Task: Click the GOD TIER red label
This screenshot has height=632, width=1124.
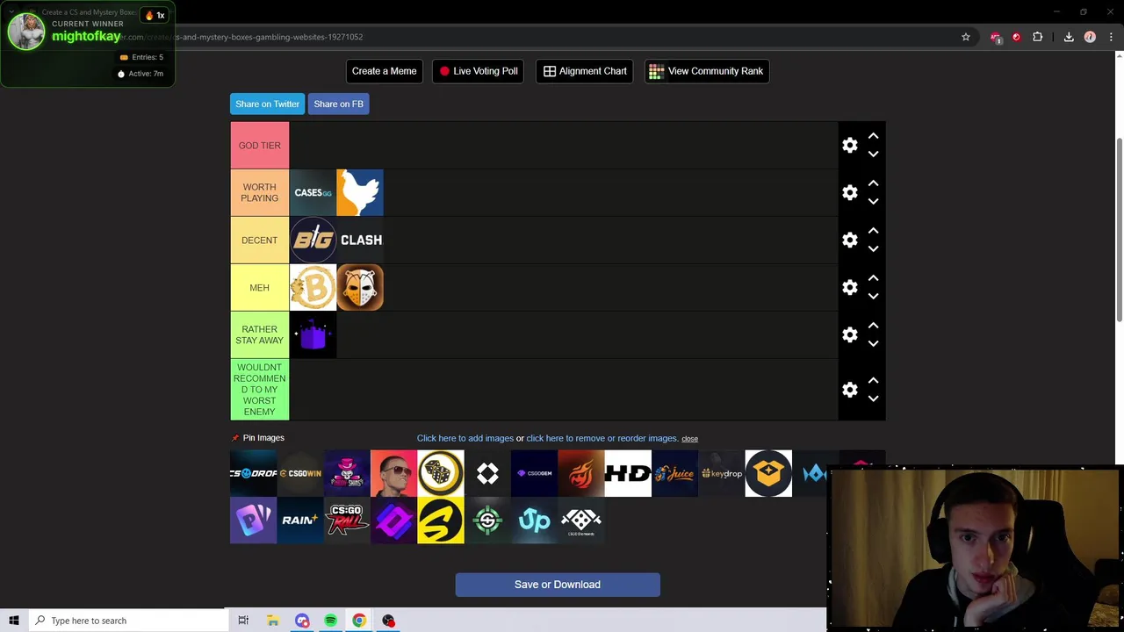Action: coord(259,145)
